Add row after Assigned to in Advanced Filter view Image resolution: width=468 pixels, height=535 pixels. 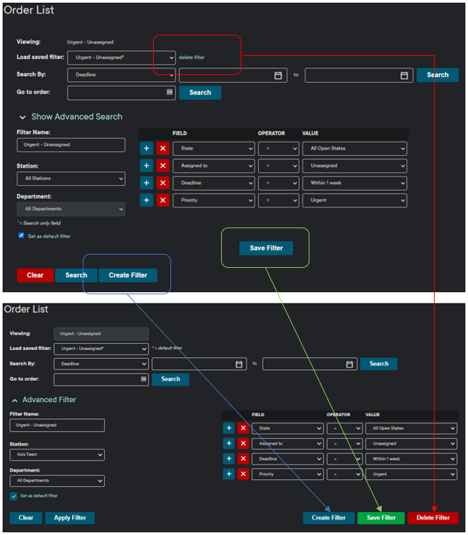click(x=229, y=443)
